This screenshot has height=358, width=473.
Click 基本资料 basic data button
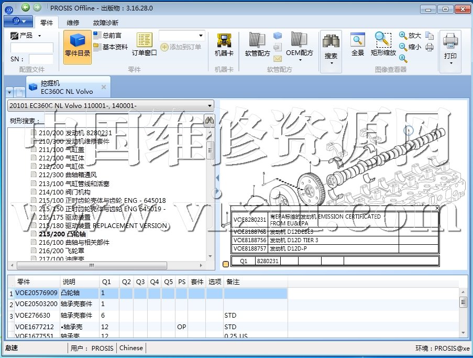111,47
